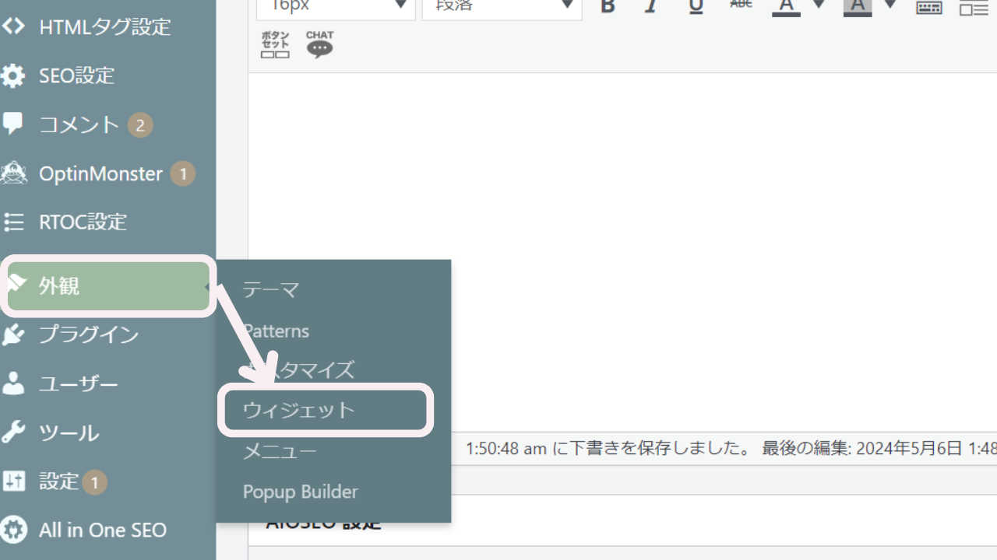Click the OptinMonster monster icon
Image resolution: width=997 pixels, height=560 pixels.
(x=13, y=173)
